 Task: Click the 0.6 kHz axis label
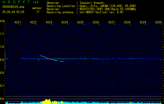pyautogui.click(x=2, y=99)
